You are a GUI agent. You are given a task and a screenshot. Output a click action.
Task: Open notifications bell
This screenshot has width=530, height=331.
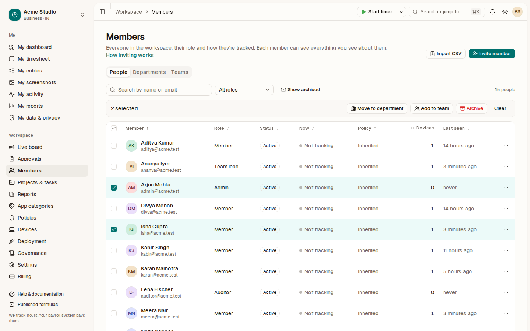[x=492, y=12]
